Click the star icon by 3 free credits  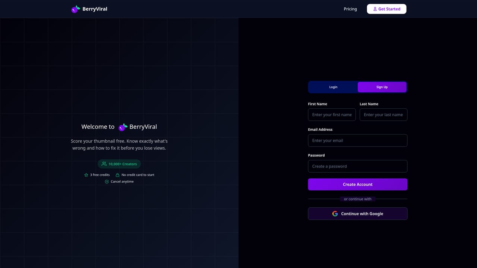click(x=86, y=175)
